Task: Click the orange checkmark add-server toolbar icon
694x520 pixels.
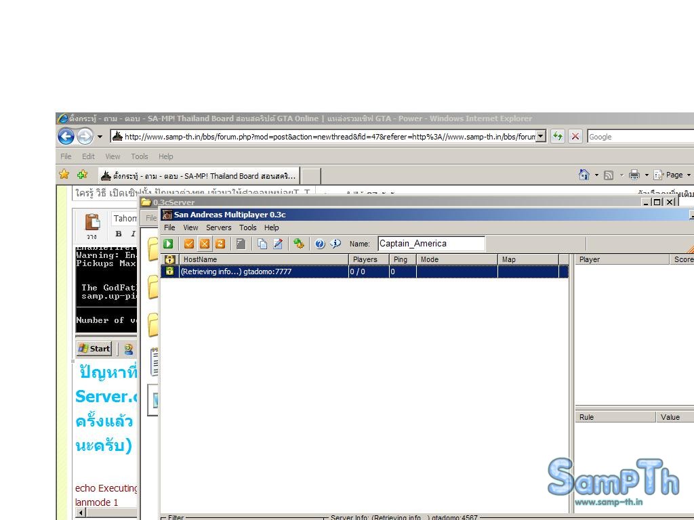Action: pyautogui.click(x=189, y=244)
